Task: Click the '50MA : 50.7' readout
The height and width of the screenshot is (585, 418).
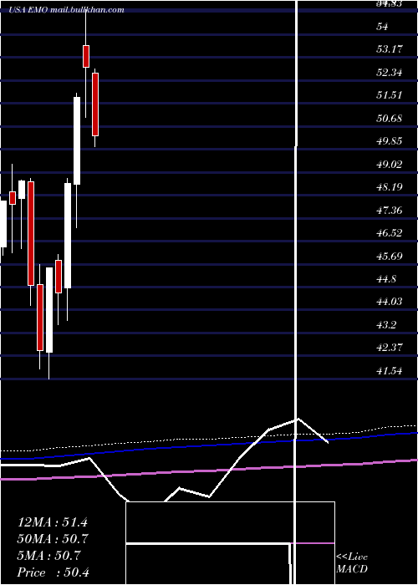Action: pos(53,539)
